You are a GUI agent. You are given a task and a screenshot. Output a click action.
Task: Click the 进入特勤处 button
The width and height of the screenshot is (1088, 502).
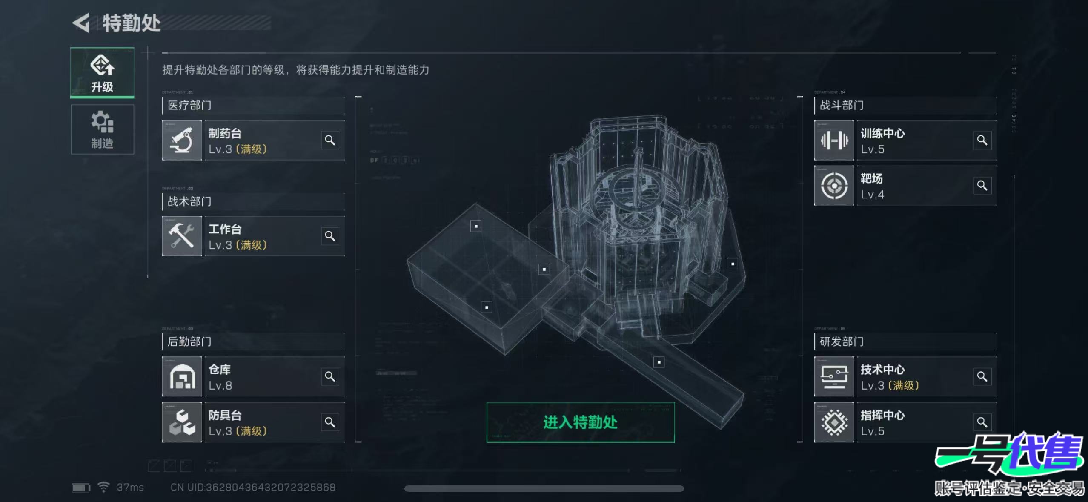[581, 422]
